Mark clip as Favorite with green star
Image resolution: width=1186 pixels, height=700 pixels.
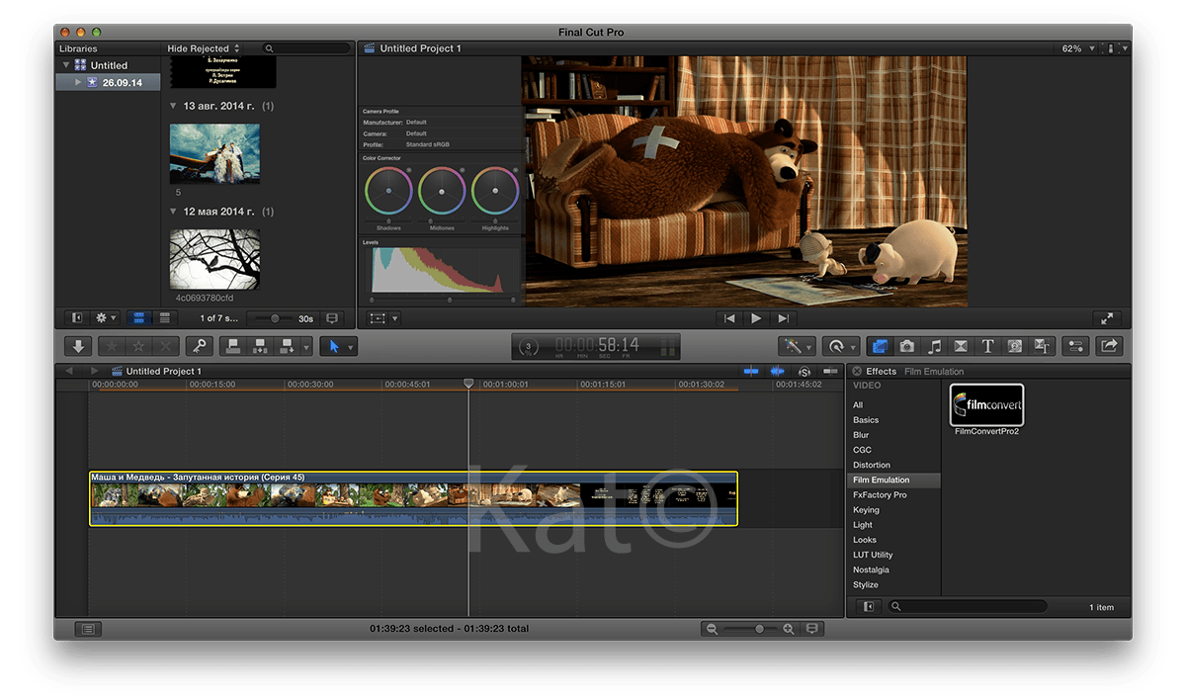(113, 346)
